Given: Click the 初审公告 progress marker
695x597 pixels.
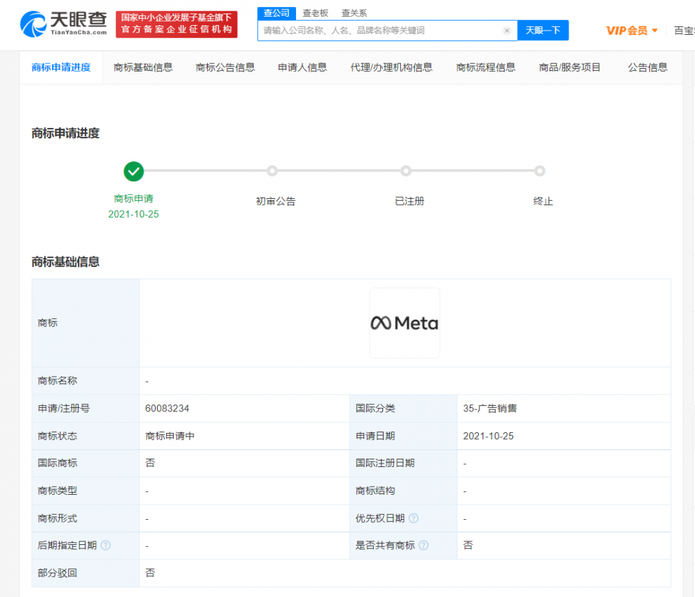Looking at the screenshot, I should pyautogui.click(x=272, y=171).
